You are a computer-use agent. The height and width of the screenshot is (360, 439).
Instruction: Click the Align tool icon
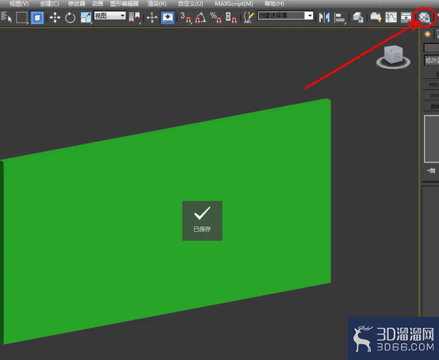[x=340, y=18]
